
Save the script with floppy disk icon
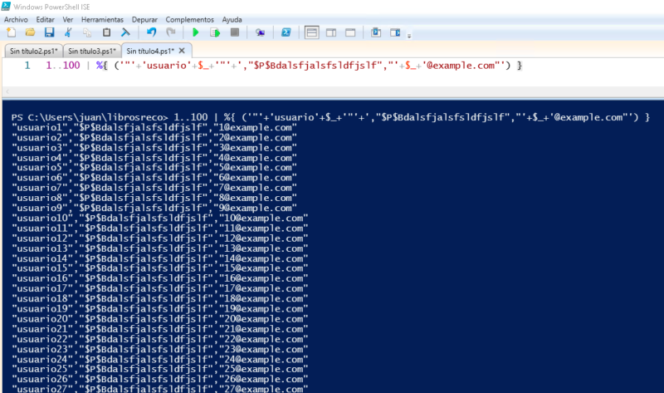49,32
